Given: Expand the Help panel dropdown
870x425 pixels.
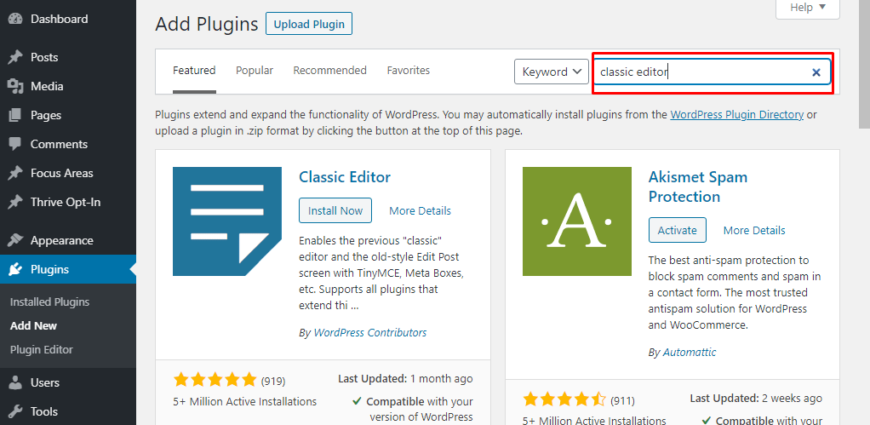Looking at the screenshot, I should point(807,9).
